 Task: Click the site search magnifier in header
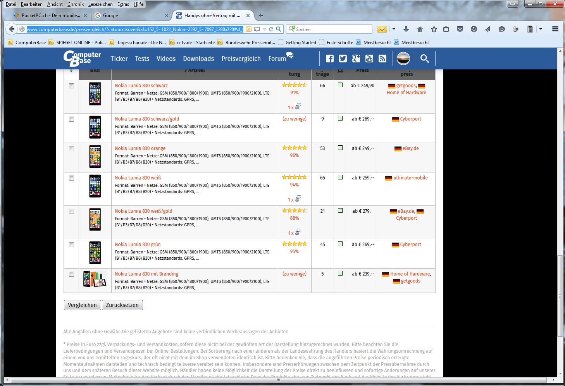click(x=425, y=59)
